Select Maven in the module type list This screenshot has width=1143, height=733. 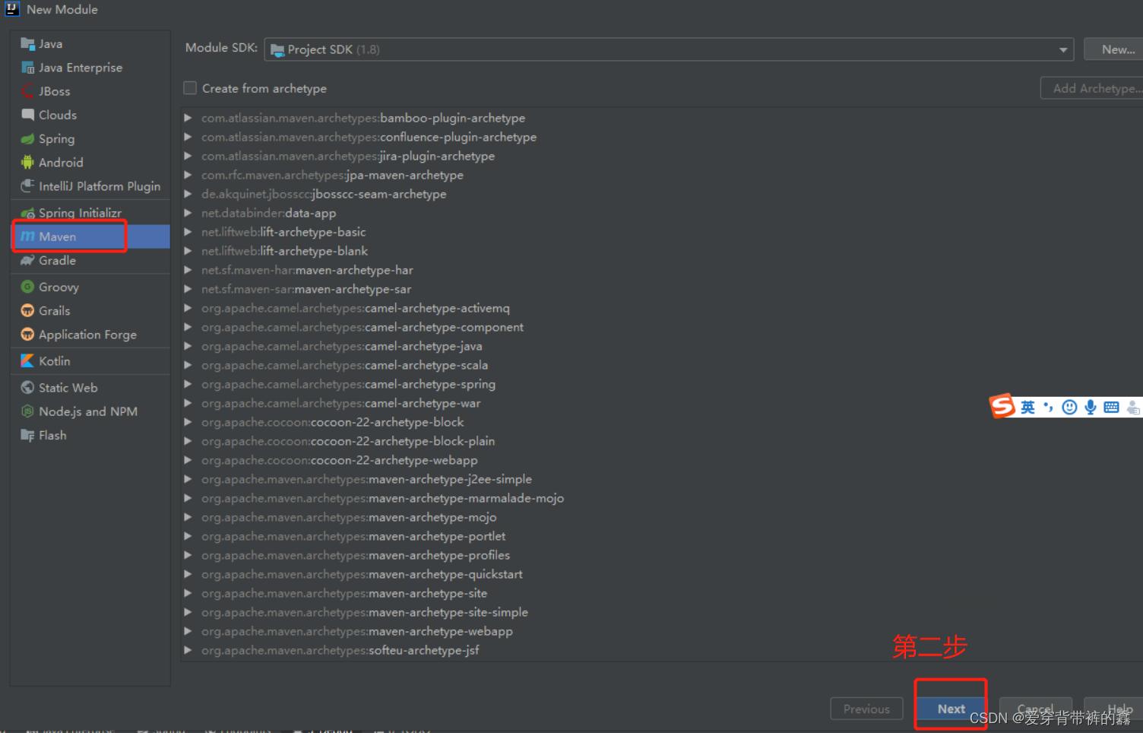[90, 236]
